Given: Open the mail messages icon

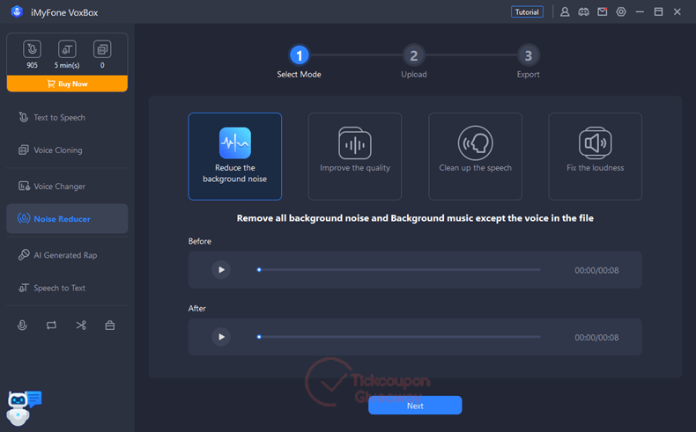Looking at the screenshot, I should point(603,12).
